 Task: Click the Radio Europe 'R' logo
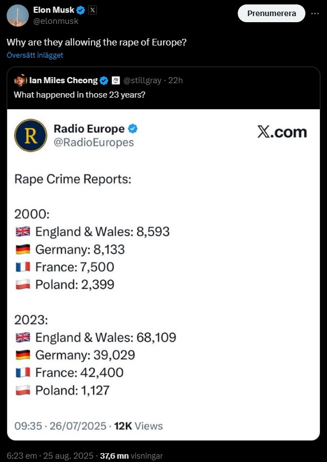click(31, 135)
